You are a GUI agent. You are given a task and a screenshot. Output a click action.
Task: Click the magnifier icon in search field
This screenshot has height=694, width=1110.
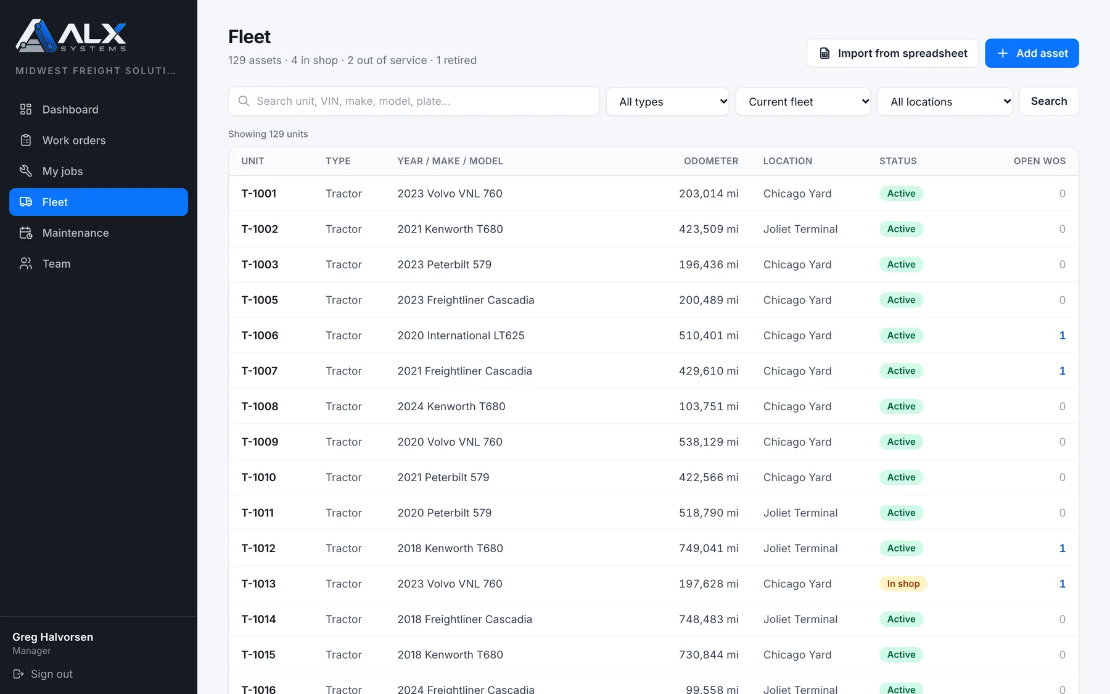coord(244,101)
